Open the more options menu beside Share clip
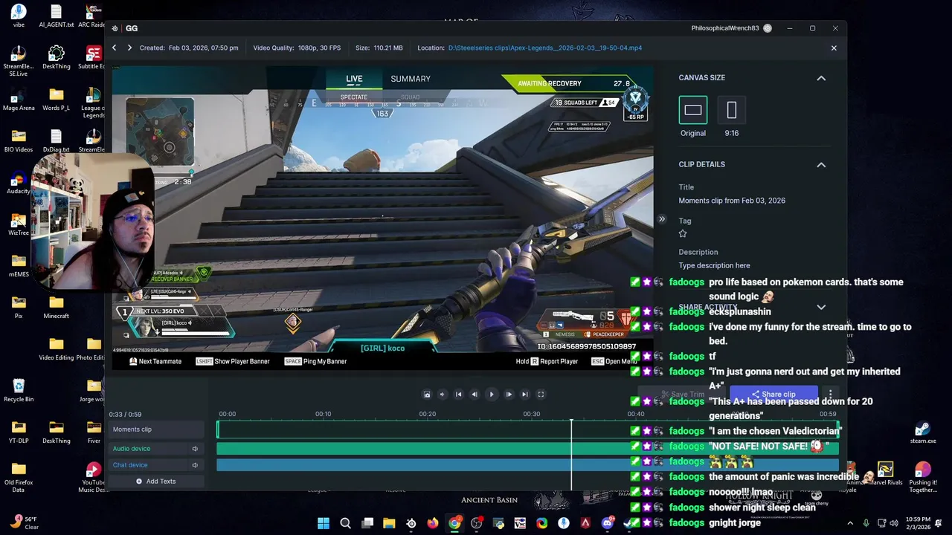 [831, 394]
